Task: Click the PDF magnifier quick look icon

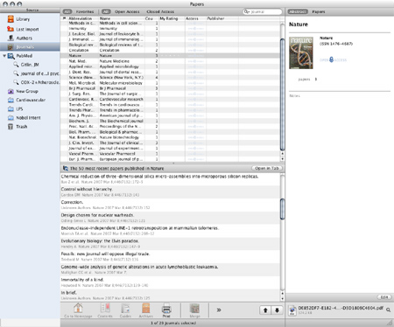Action: click(x=388, y=310)
